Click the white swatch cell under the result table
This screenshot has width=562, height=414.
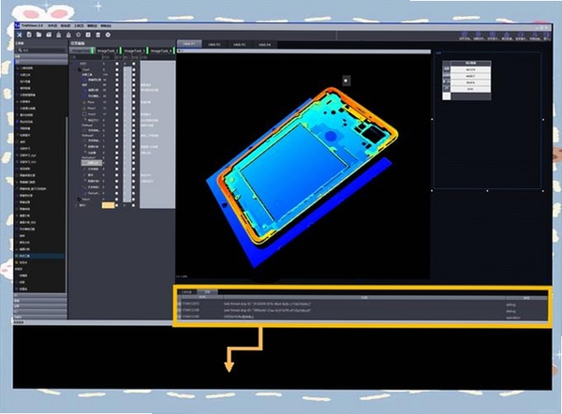coord(447,96)
